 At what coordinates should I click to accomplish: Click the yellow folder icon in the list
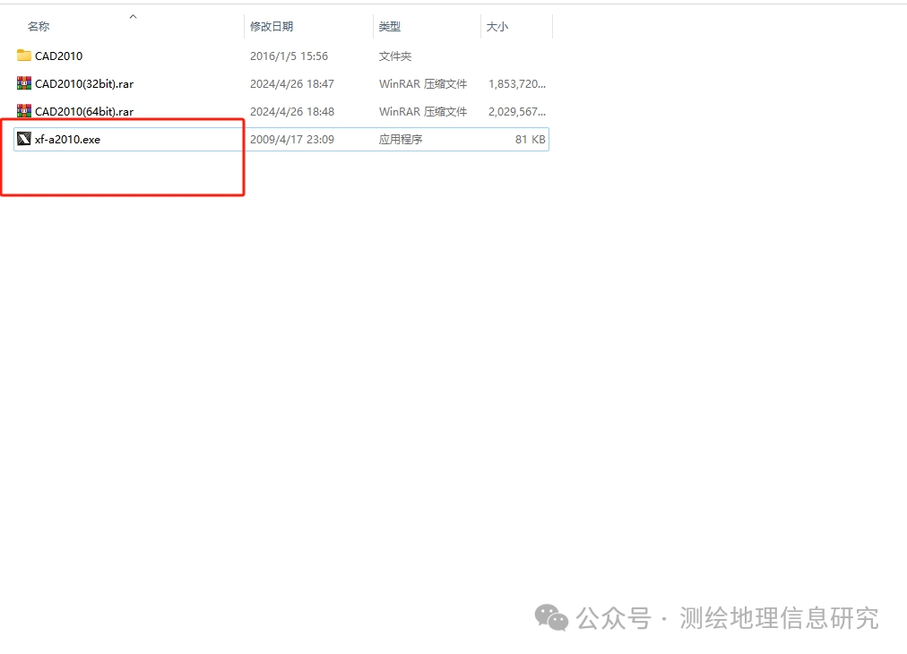(25, 56)
